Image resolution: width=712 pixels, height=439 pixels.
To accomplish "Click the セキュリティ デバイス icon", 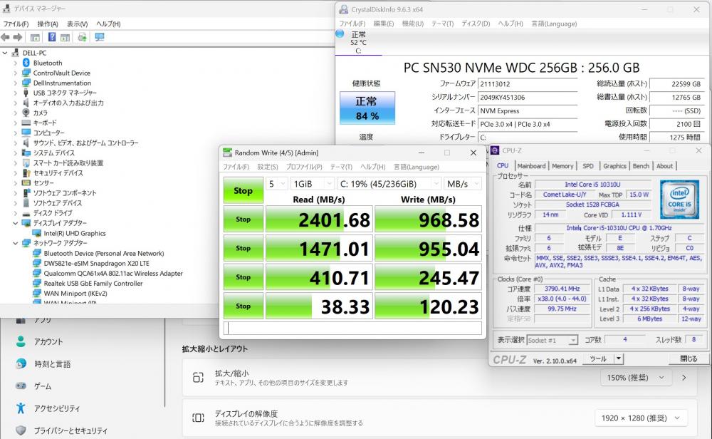I will (x=26, y=172).
